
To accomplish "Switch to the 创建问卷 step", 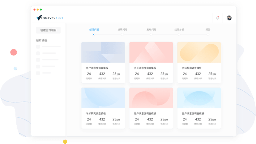I will pos(94,29).
